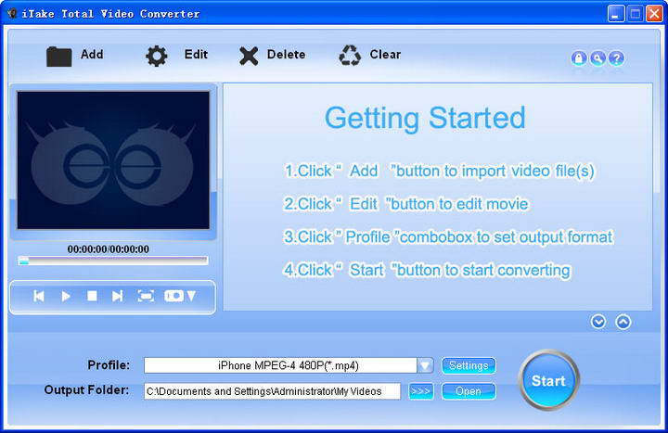This screenshot has width=668, height=433.
Task: Click the lock register icon
Action: point(579,57)
